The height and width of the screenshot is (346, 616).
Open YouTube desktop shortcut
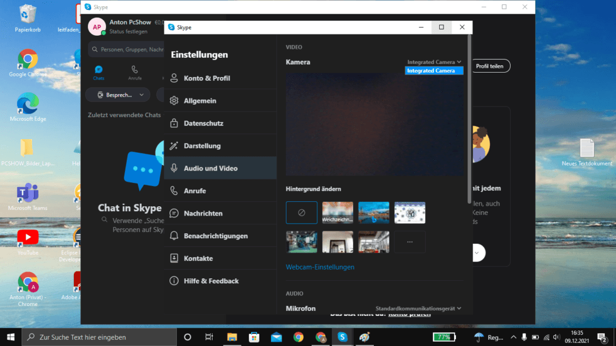point(28,241)
